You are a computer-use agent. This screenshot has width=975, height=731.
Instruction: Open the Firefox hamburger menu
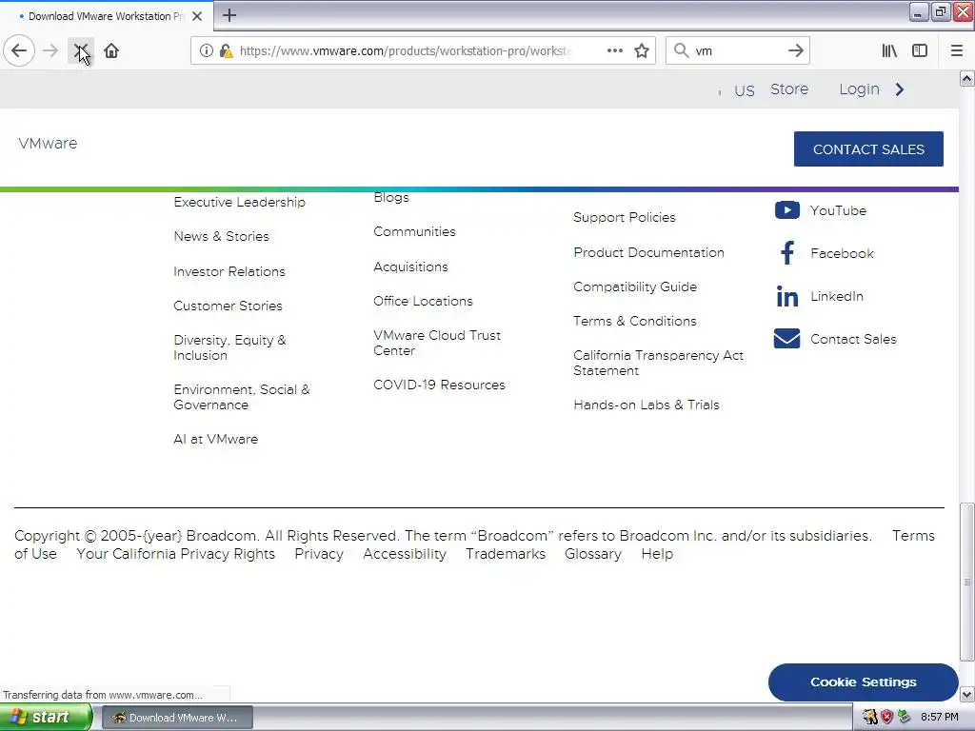[957, 50]
